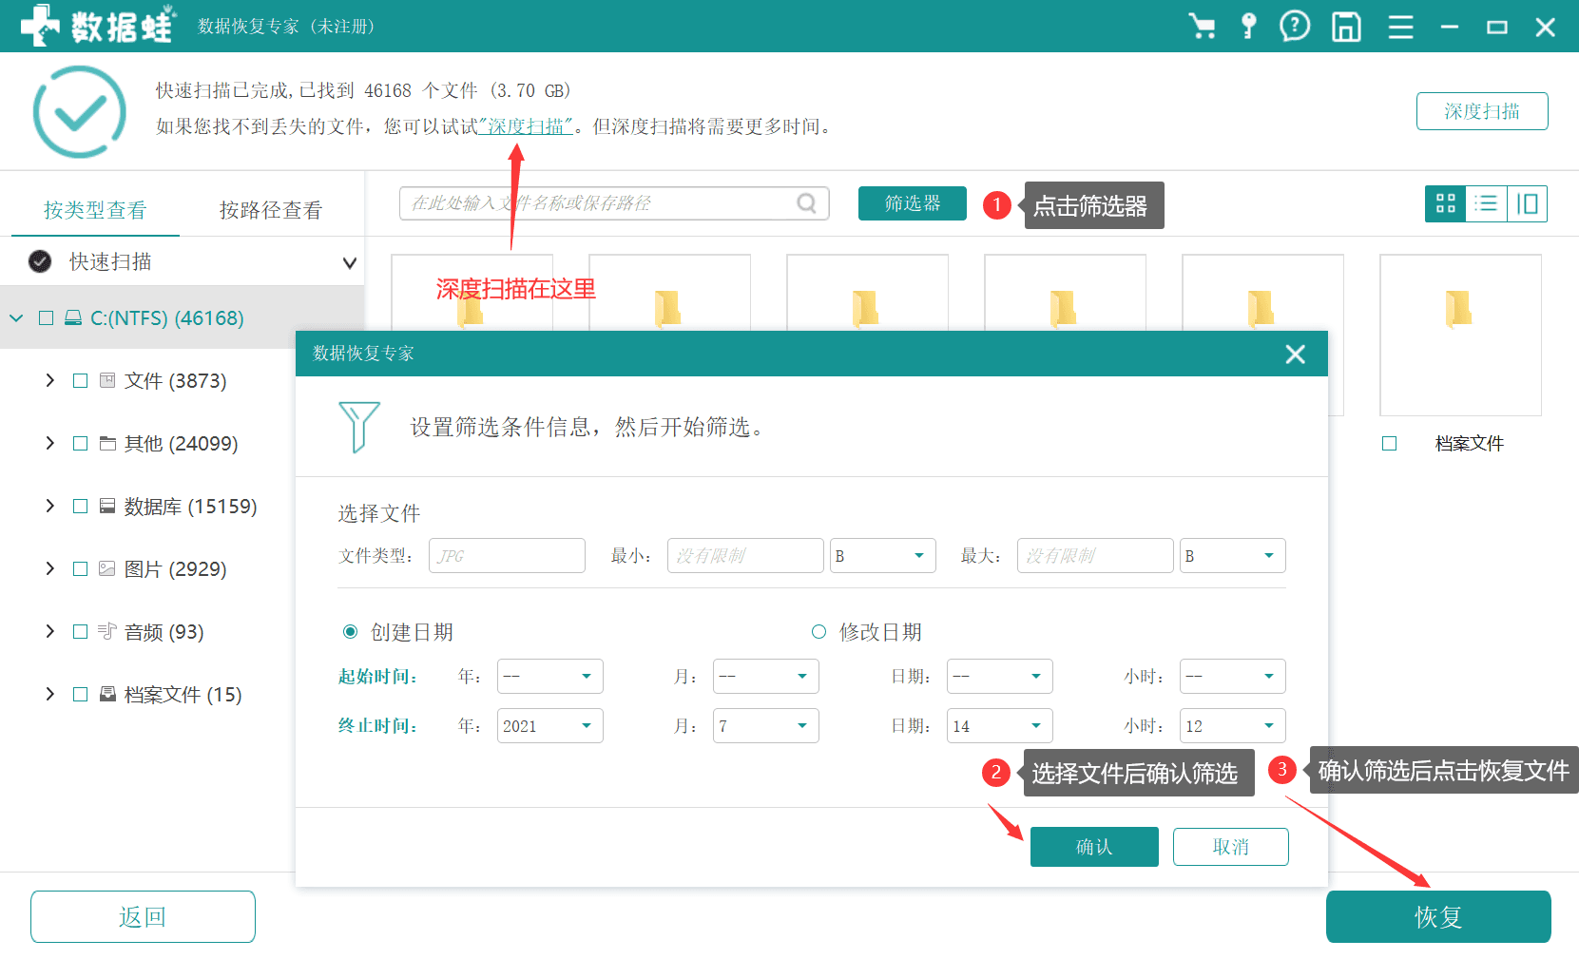This screenshot has width=1579, height=959.
Task: Switch to list view mode
Action: (x=1486, y=203)
